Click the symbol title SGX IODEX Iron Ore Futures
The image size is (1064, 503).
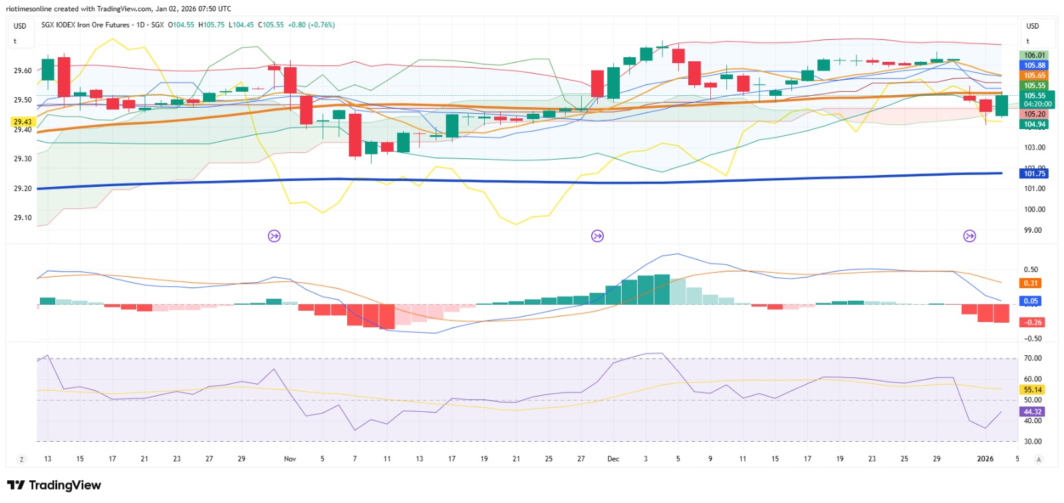pos(85,25)
